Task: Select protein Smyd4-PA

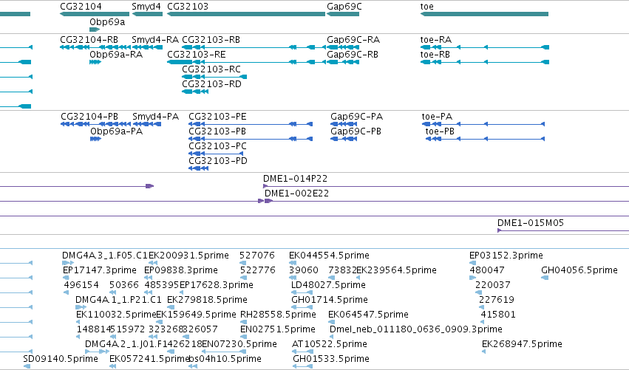Action: point(156,117)
